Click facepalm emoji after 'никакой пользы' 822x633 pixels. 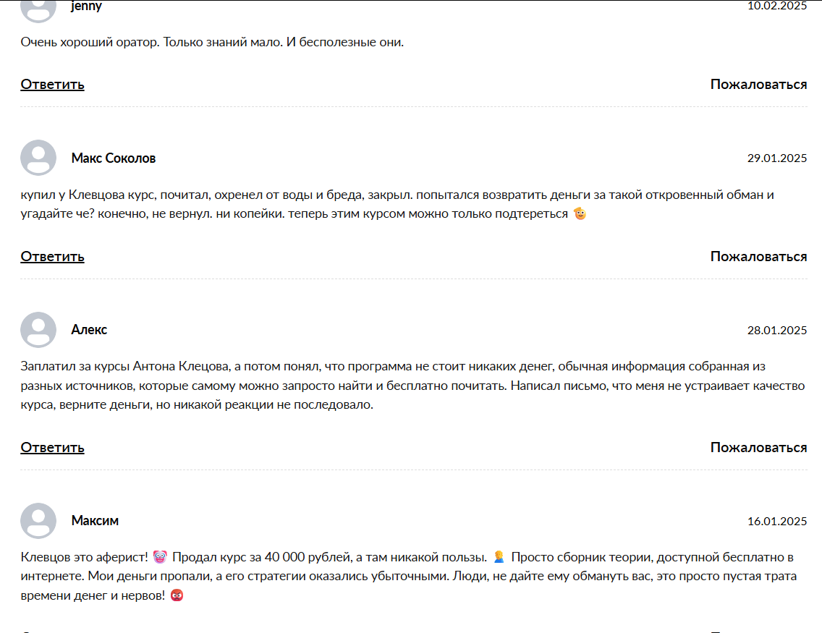499,557
